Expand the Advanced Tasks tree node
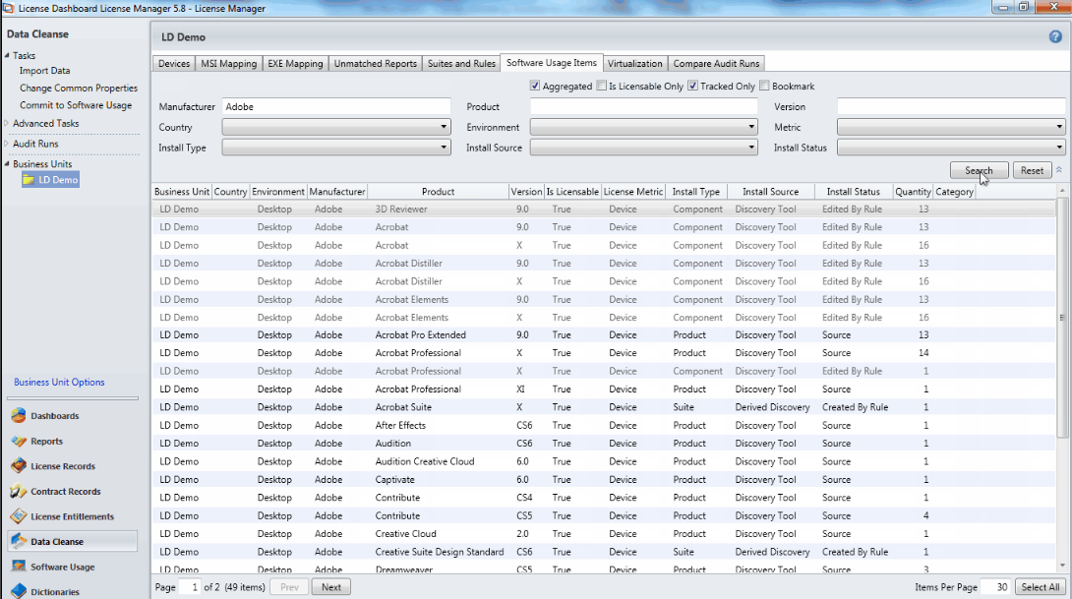This screenshot has width=1072, height=599. [x=8, y=124]
